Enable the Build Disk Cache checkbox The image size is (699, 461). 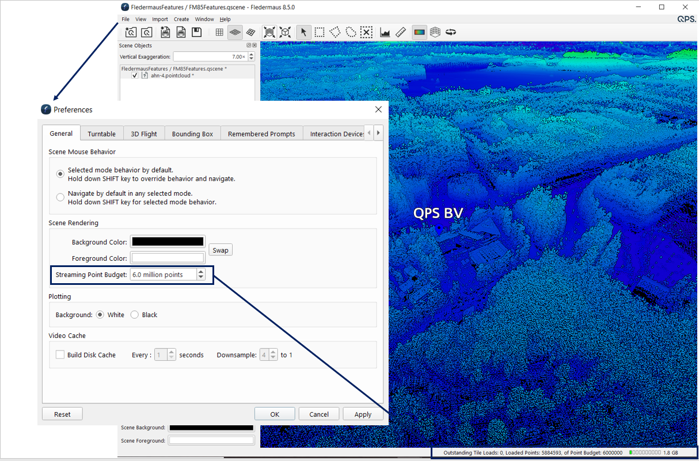click(60, 355)
